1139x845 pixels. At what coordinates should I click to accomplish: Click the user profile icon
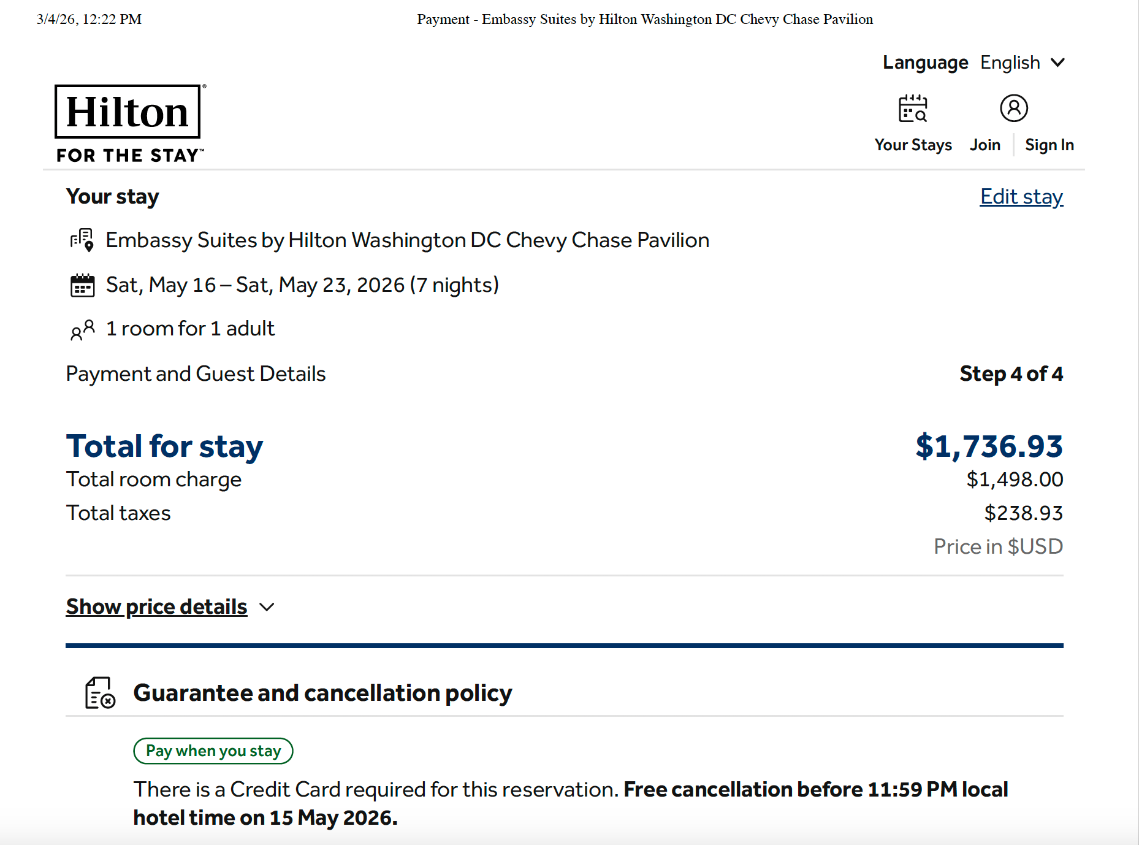coord(1013,109)
